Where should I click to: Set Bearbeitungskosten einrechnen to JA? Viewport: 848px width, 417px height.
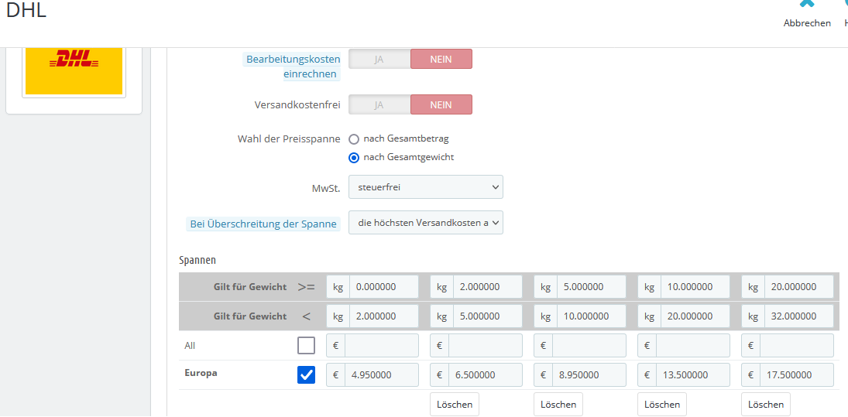pyautogui.click(x=379, y=60)
